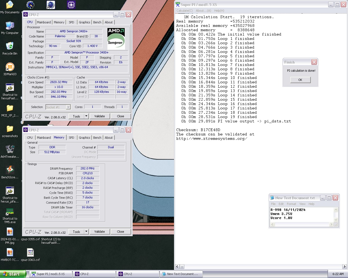The image size is (348, 278).
Task: Click the Checksum: B17CE48D line
Action: coord(198,130)
